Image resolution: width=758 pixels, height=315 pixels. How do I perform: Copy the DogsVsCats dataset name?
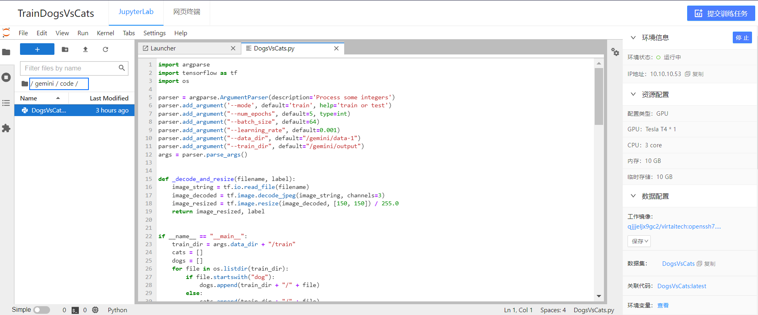[706, 264]
